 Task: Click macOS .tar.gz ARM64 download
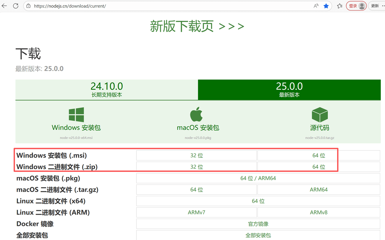coord(319,190)
